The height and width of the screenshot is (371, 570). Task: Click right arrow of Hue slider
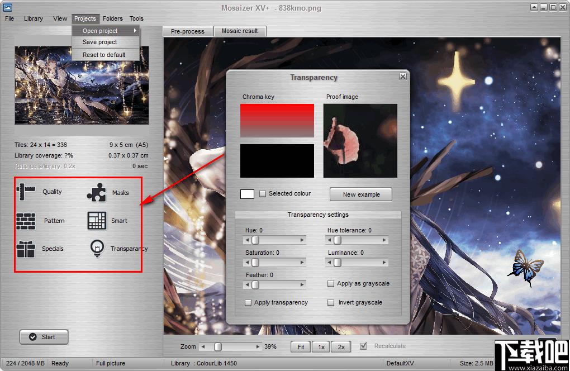302,240
